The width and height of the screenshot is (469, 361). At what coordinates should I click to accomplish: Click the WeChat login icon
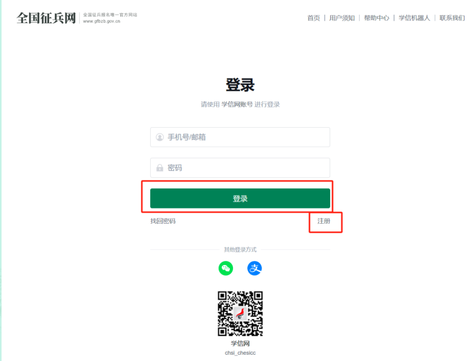point(226,268)
